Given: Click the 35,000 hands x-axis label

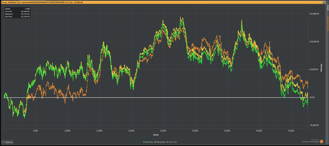Looking at the screenshot, I should point(227,131).
